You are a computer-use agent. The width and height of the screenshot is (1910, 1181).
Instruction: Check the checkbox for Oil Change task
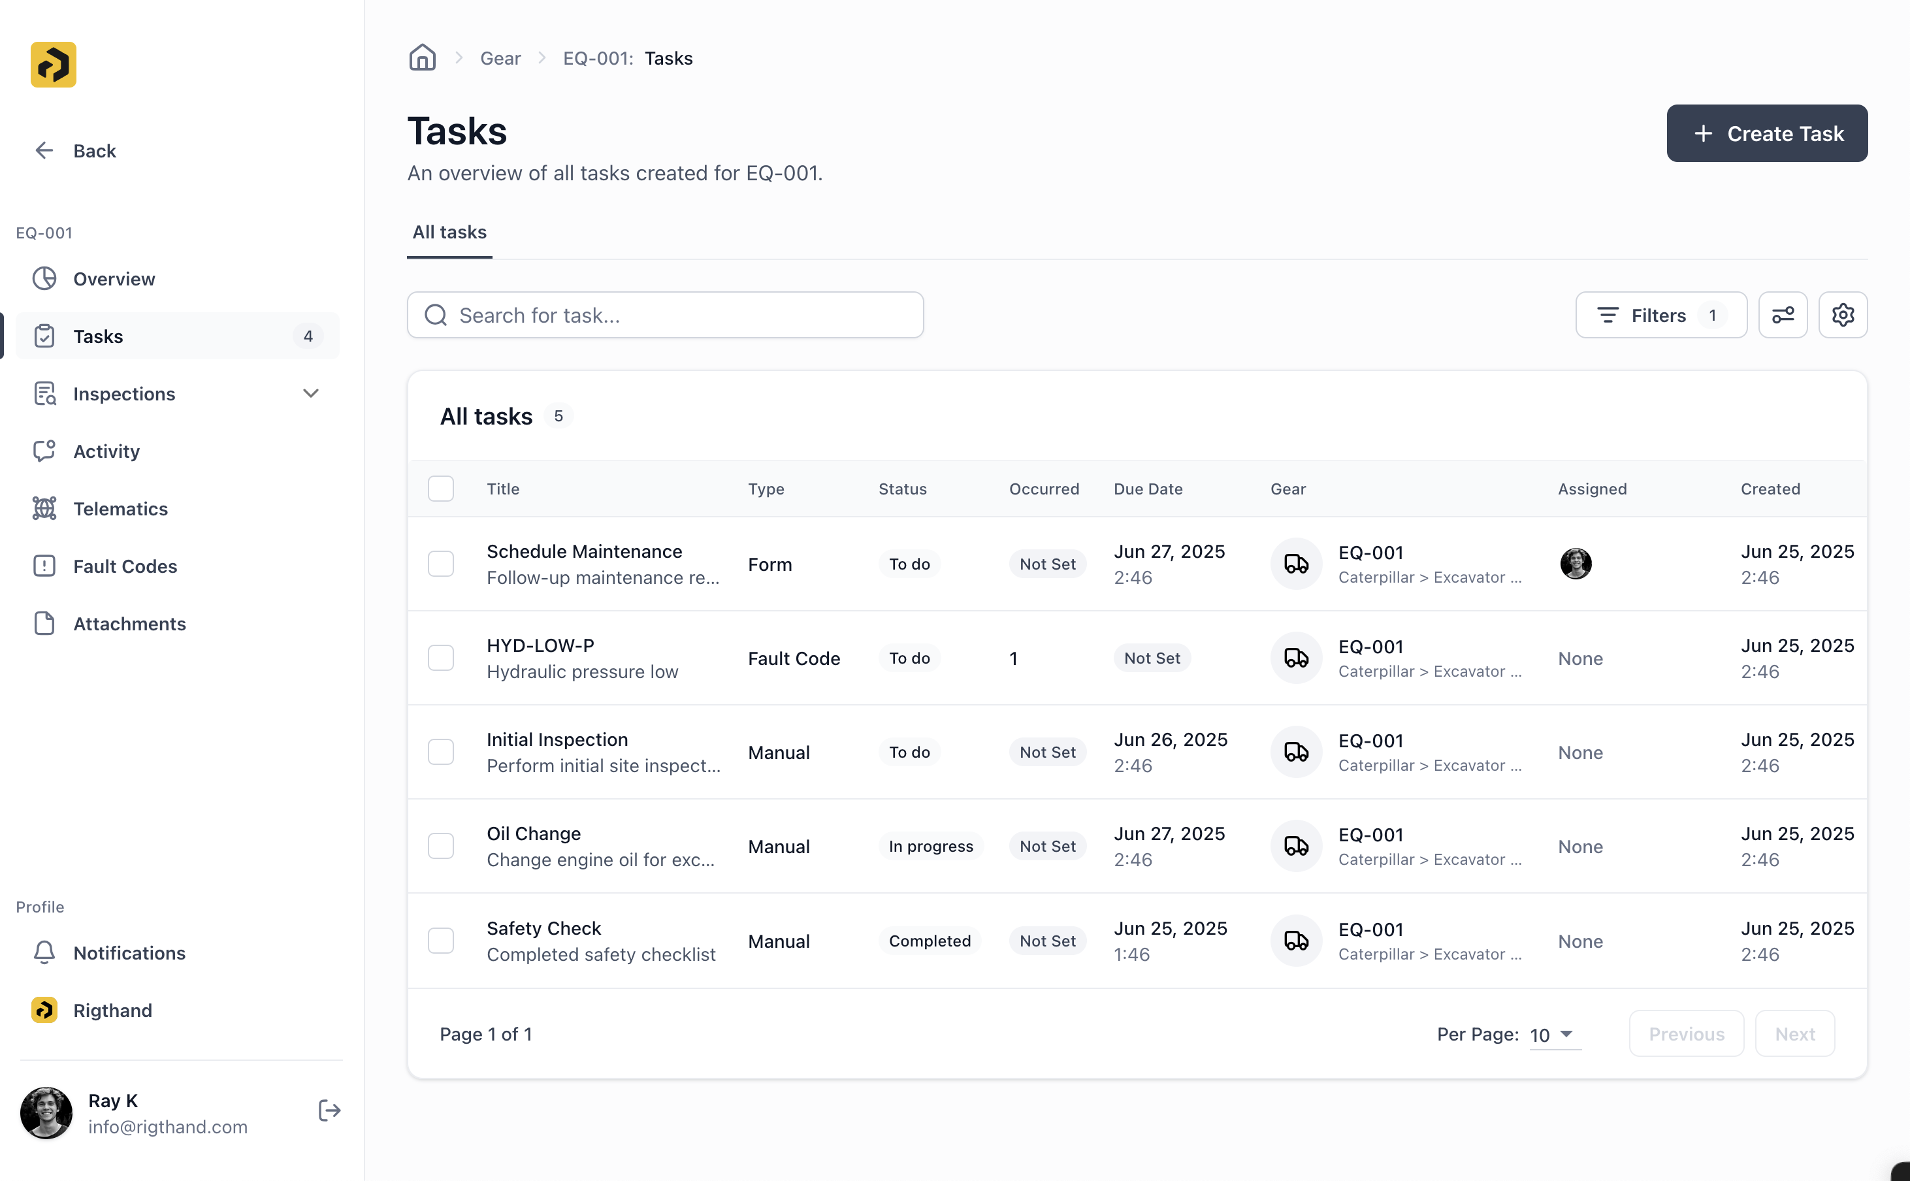[x=441, y=846]
